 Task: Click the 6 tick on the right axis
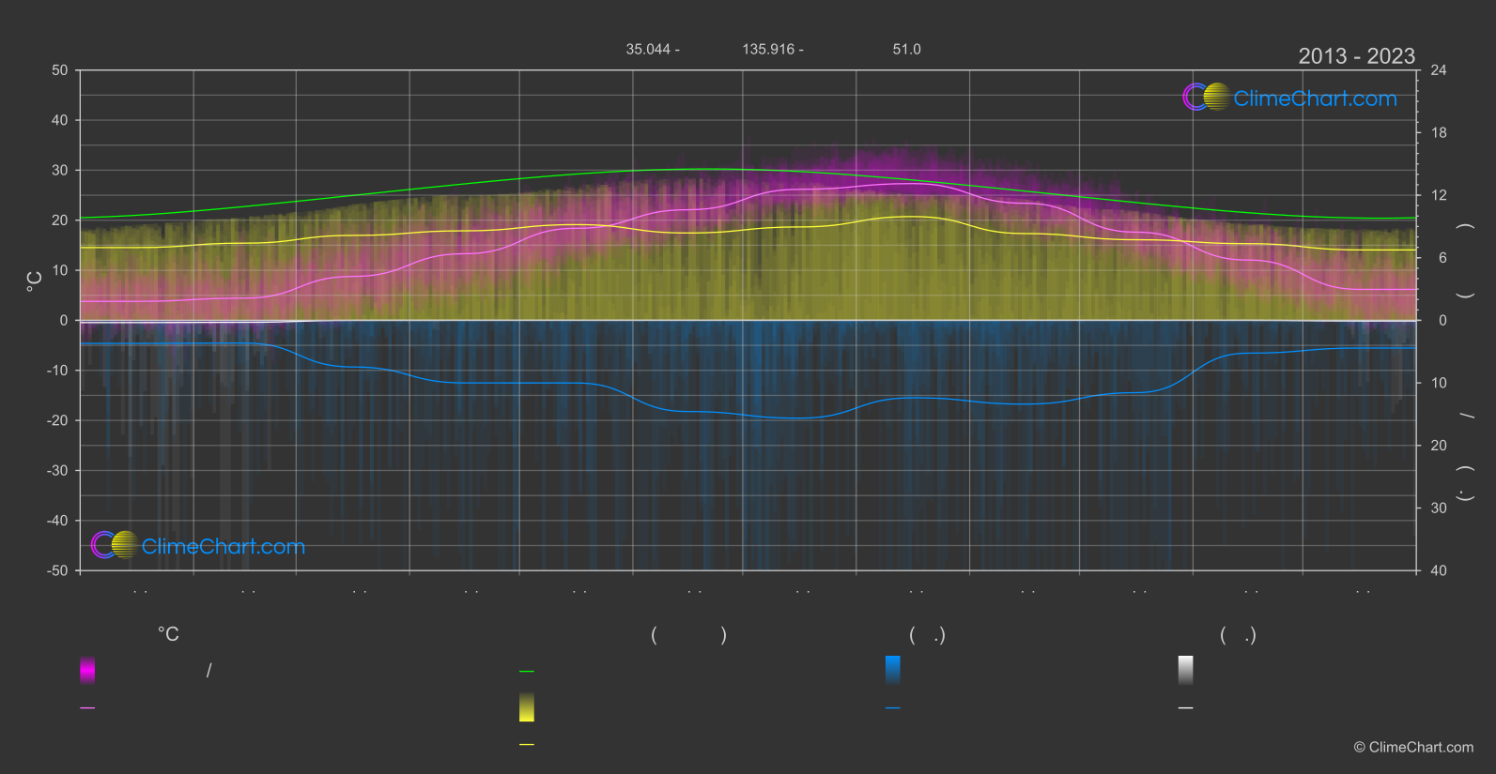pos(1442,258)
